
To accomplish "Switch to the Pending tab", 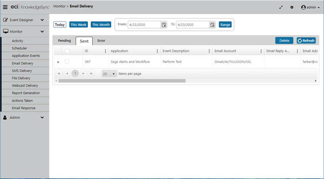I will coord(65,41).
